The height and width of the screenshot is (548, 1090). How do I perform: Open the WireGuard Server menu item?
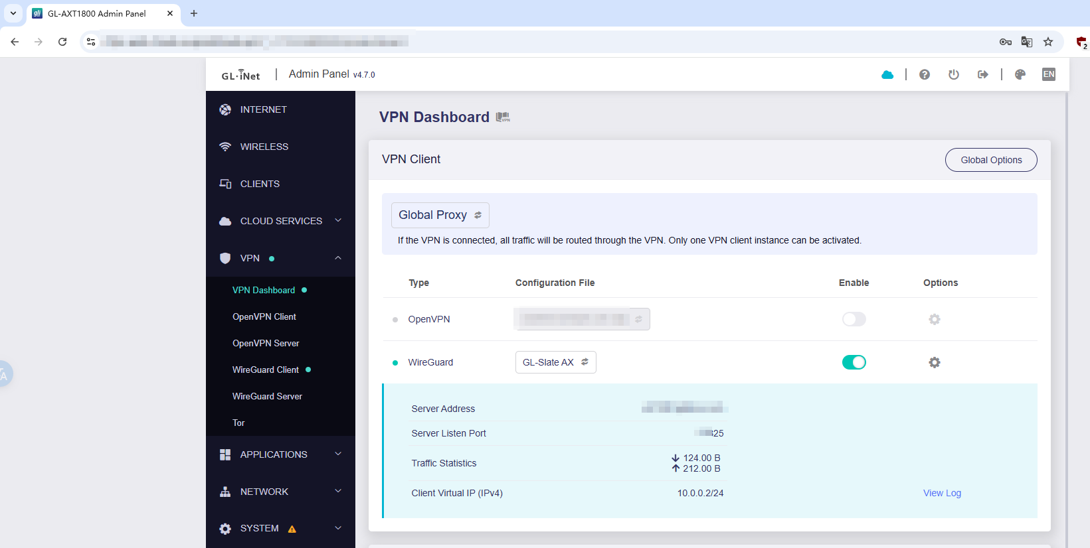tap(267, 396)
